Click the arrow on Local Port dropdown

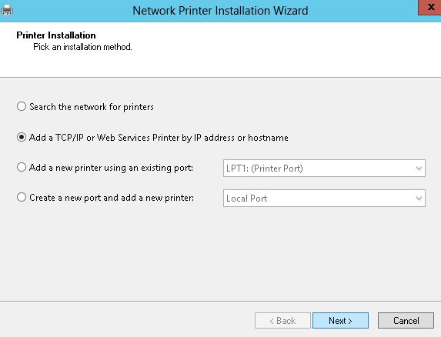click(419, 199)
